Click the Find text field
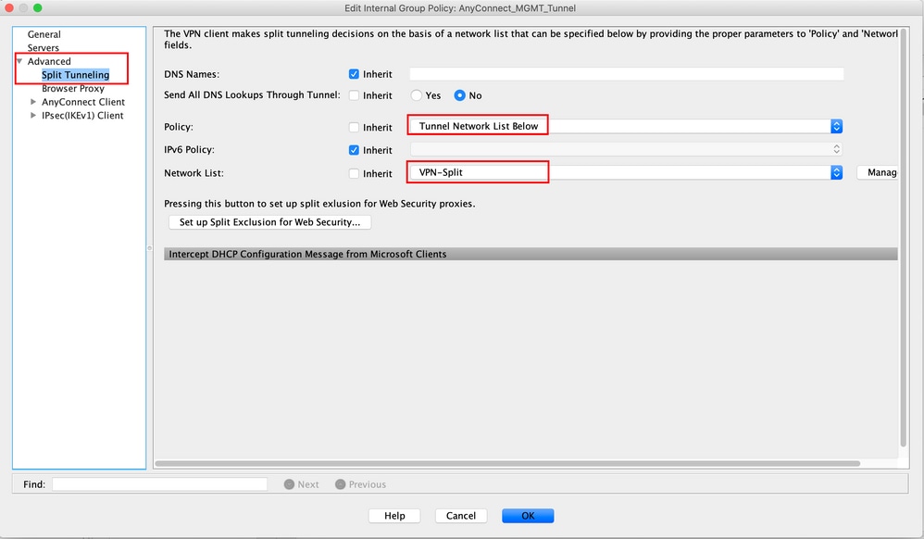 click(x=159, y=484)
